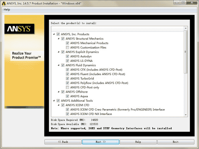Screen dimensions: 199x149
Task: Maximize the installer window
Action: 183,2
